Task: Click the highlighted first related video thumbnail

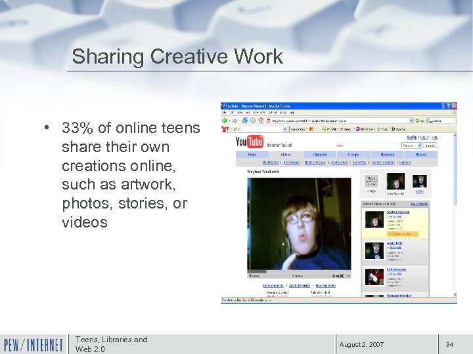Action: tap(374, 220)
